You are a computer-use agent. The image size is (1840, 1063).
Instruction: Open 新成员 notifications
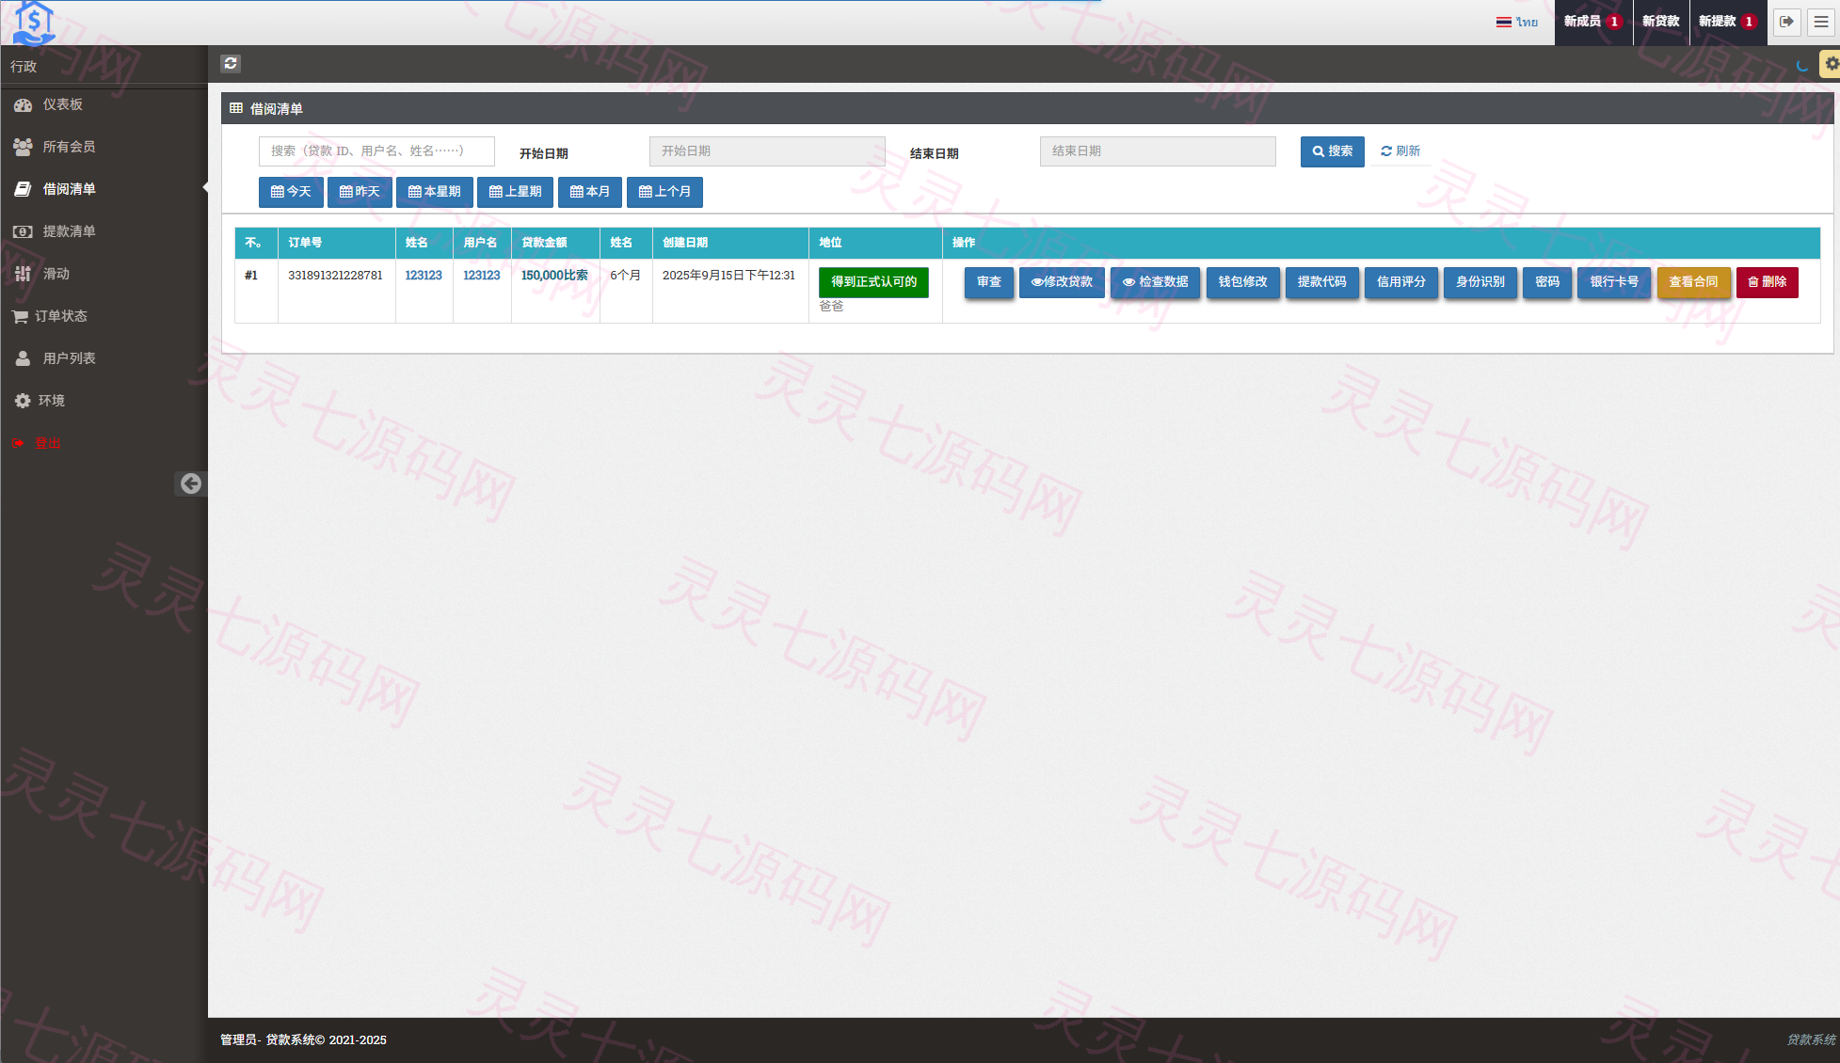click(1592, 22)
